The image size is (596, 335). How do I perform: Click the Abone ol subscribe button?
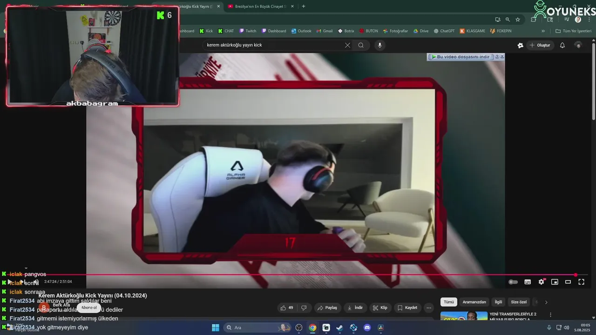coord(89,308)
